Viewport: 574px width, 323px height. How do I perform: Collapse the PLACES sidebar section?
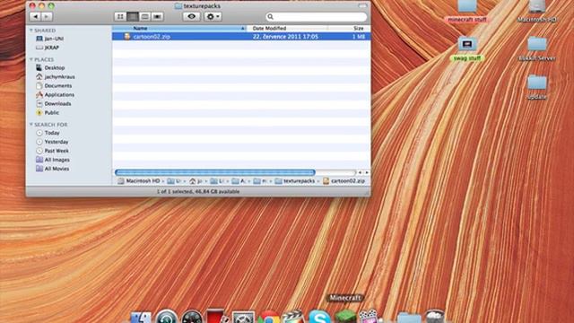point(31,59)
